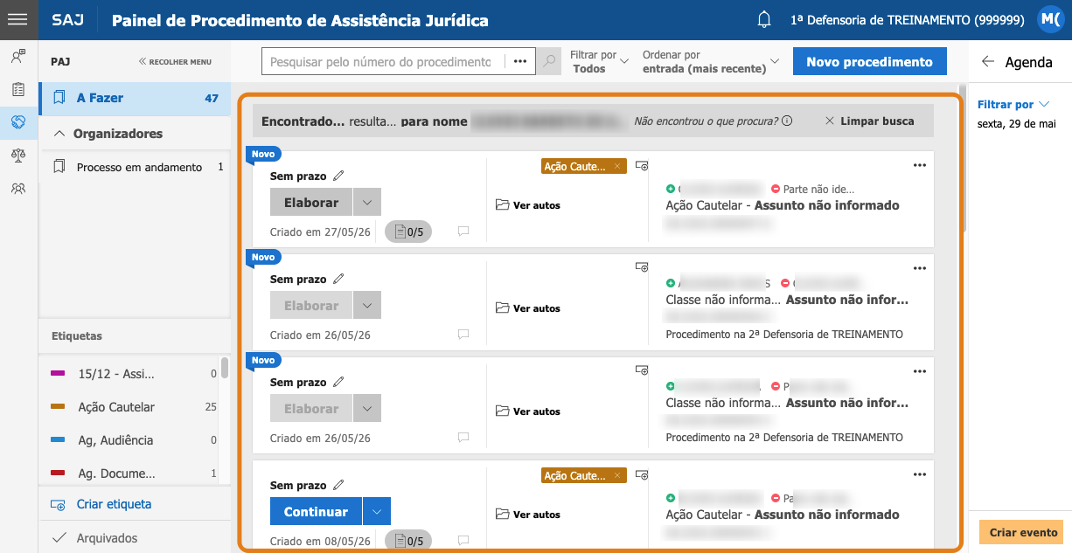Click Limpar busca to clear results
1072x553 pixels.
[869, 121]
